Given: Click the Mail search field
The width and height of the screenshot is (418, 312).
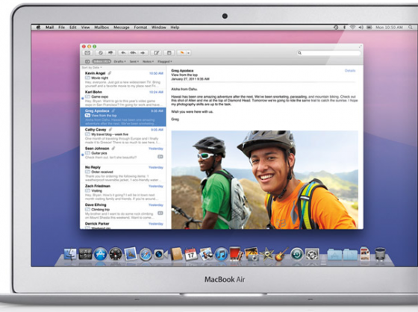Looking at the screenshot, I should [x=328, y=53].
